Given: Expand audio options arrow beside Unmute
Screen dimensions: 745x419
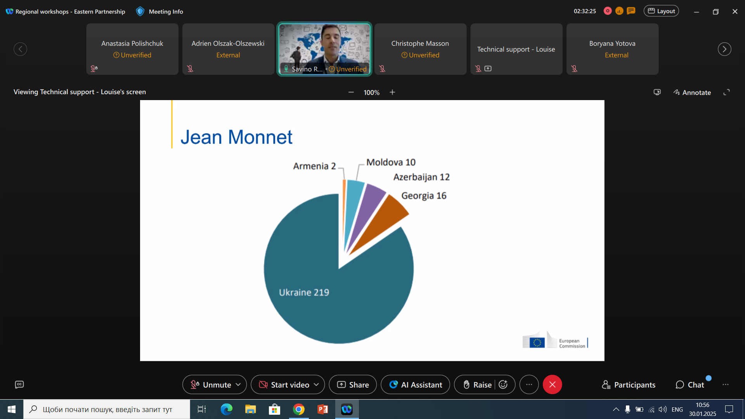Looking at the screenshot, I should click(x=238, y=384).
